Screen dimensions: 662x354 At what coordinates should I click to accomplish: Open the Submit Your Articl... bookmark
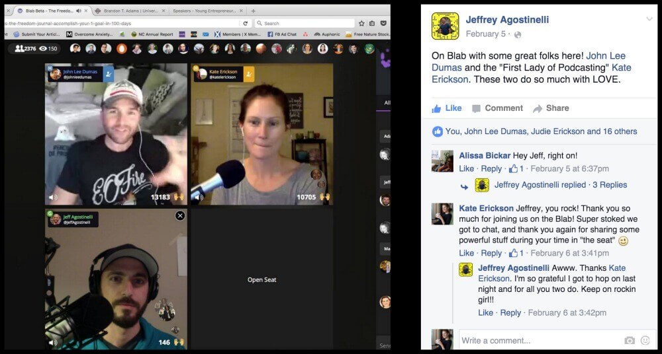[x=36, y=34]
